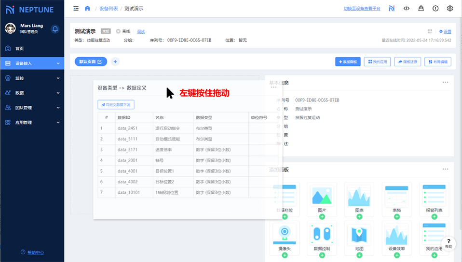
Task: Add the 摄像头 camera panel
Action: (285, 255)
